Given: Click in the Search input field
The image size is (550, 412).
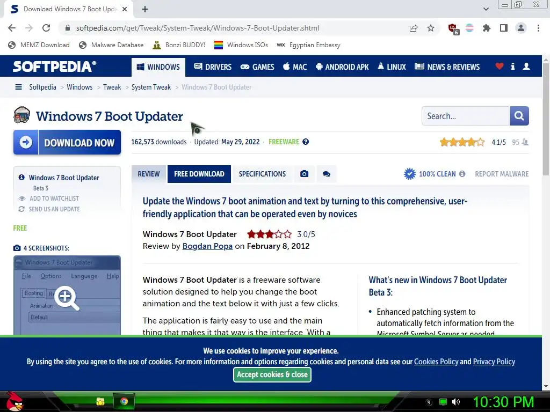Looking at the screenshot, I should click(x=465, y=116).
